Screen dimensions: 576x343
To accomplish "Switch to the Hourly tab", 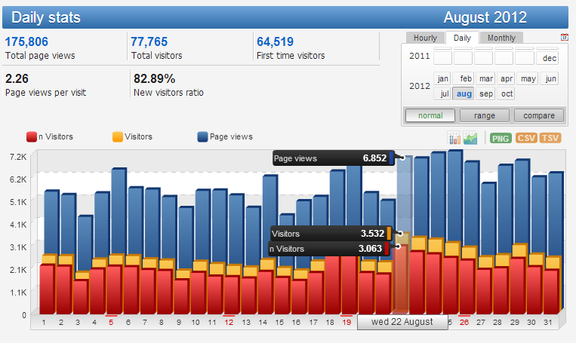I will 425,38.
